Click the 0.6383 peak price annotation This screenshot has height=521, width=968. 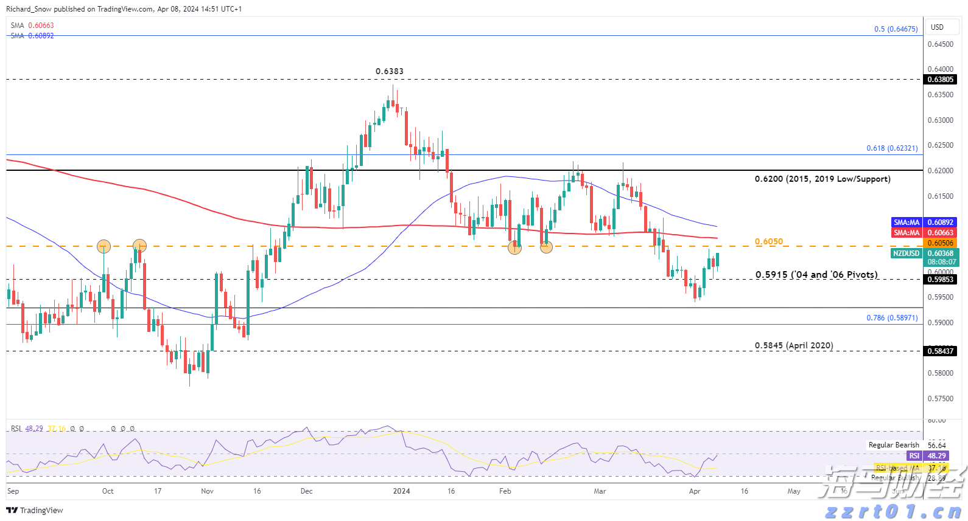[389, 71]
